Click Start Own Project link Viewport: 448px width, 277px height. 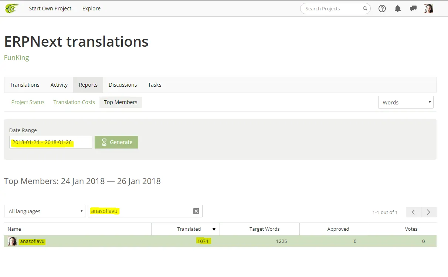click(50, 9)
